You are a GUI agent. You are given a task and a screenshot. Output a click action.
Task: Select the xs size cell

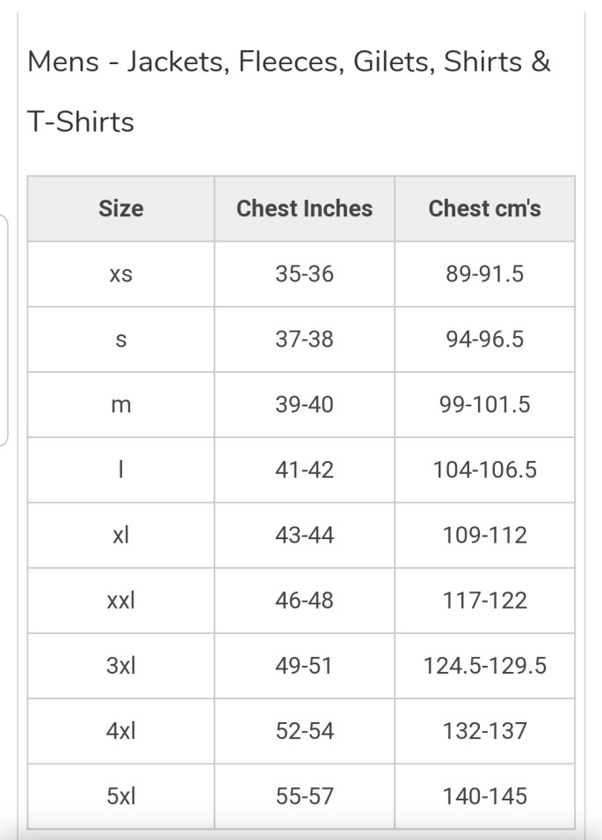pos(120,274)
